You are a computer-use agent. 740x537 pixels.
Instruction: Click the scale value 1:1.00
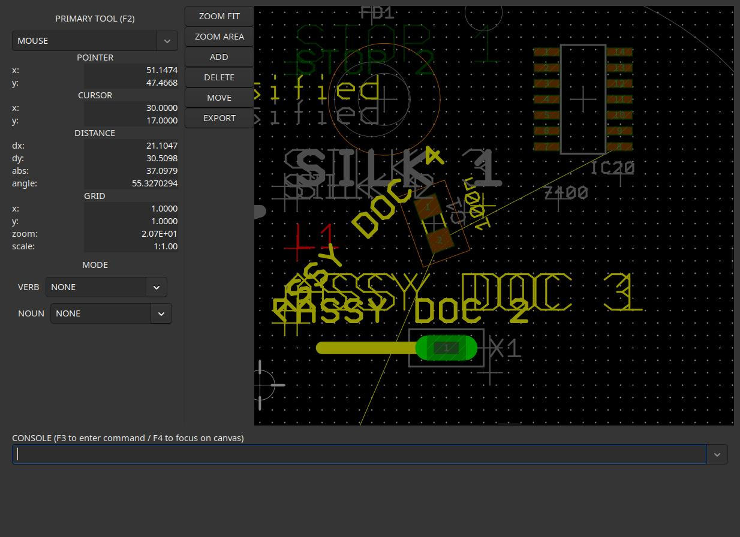[x=131, y=246]
